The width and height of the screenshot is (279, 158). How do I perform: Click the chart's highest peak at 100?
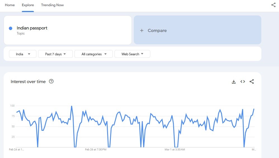72,106
